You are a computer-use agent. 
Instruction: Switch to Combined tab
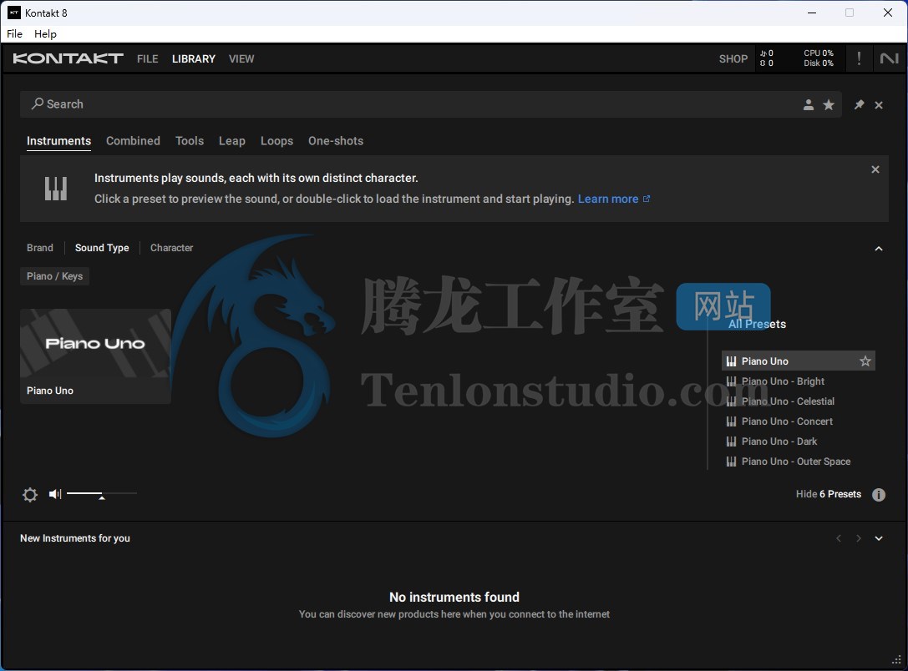tap(133, 141)
